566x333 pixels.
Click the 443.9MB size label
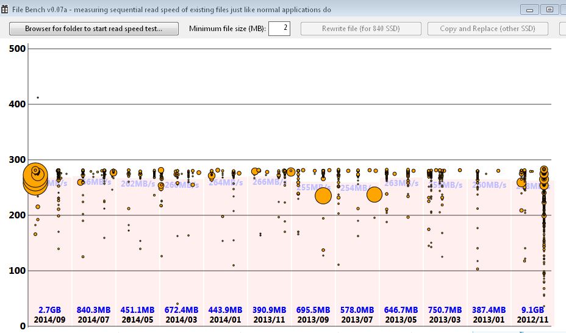225,310
